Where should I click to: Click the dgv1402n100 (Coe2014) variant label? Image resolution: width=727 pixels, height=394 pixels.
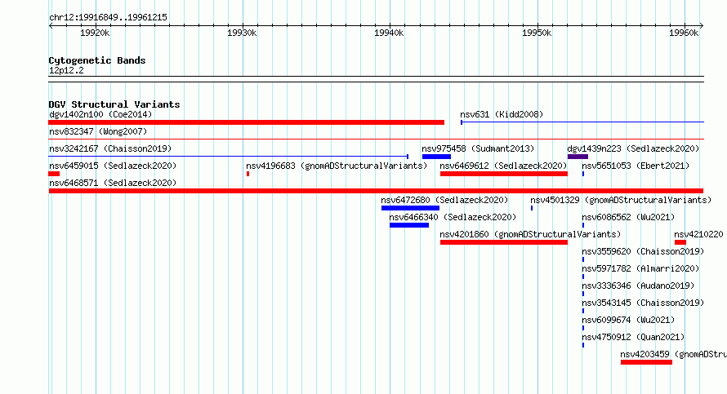coord(100,114)
